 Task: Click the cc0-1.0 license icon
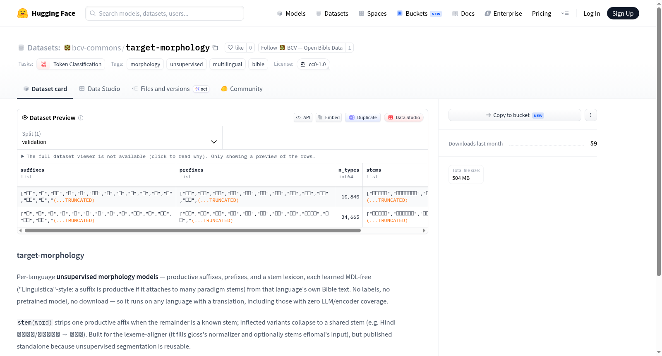(x=303, y=64)
